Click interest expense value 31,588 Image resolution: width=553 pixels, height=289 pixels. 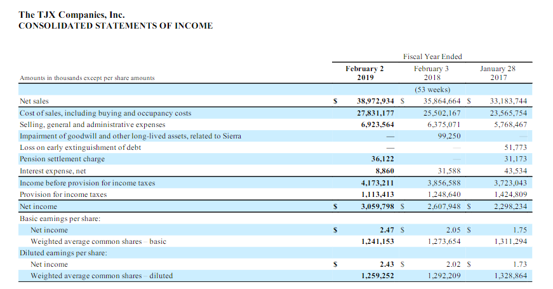point(449,171)
